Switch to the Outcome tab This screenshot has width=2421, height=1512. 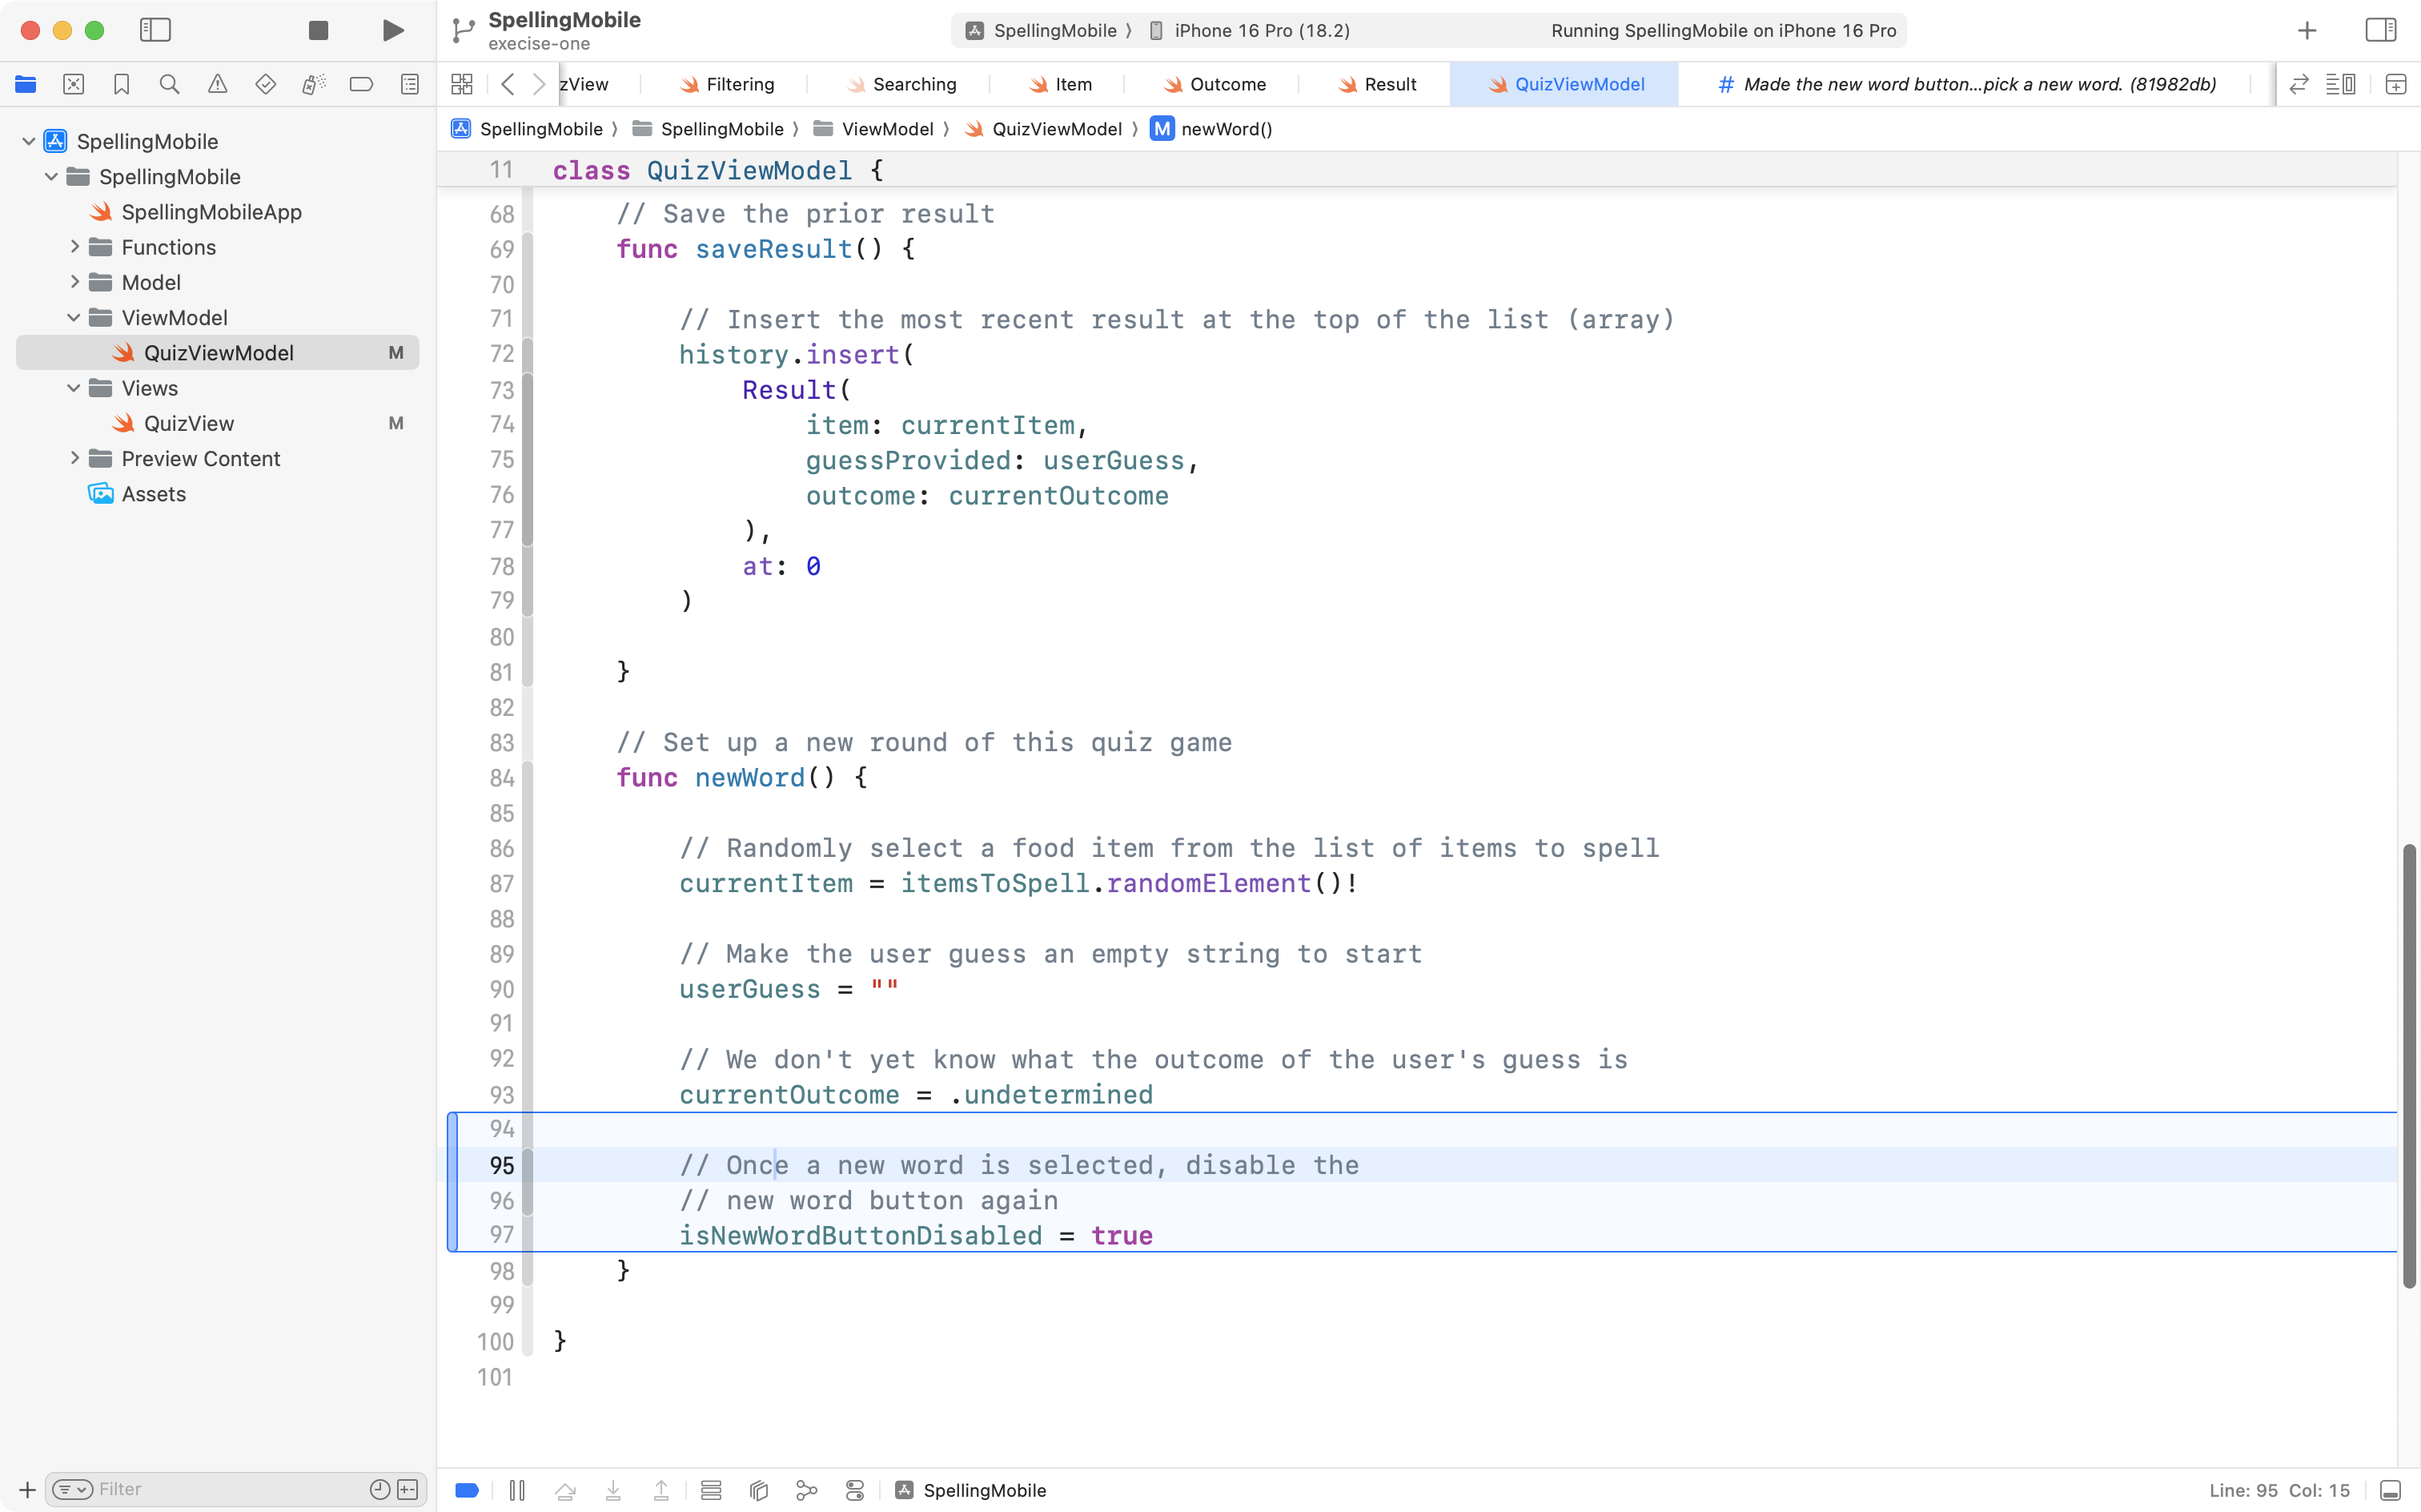[x=1227, y=84]
